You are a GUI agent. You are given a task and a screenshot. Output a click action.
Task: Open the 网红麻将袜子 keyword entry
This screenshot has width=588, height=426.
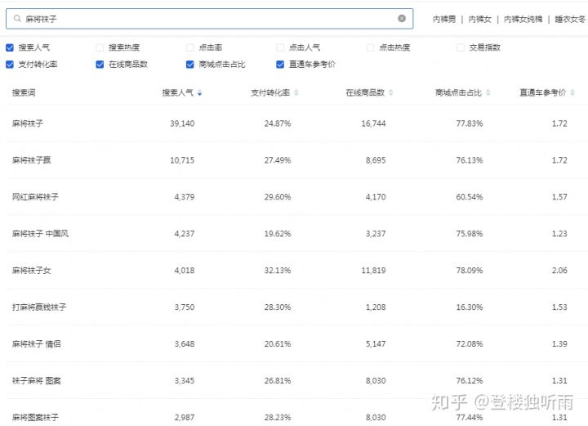pos(35,197)
